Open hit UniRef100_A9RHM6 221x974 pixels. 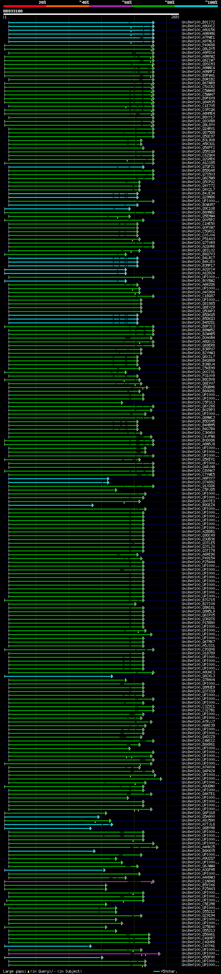[198, 34]
